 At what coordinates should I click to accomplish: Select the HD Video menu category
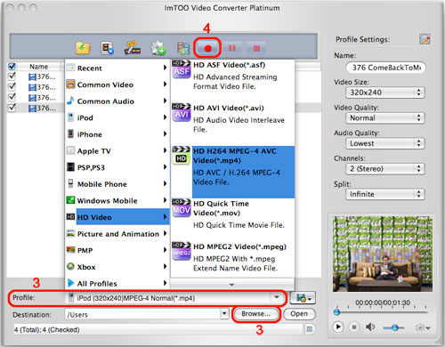[117, 217]
